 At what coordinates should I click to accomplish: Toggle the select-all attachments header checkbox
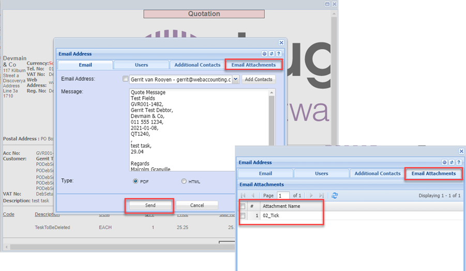[x=243, y=206]
